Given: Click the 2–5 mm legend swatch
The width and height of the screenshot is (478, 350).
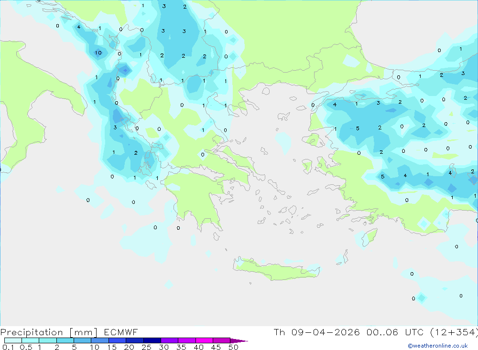Looking at the screenshot, I should click(x=65, y=340).
